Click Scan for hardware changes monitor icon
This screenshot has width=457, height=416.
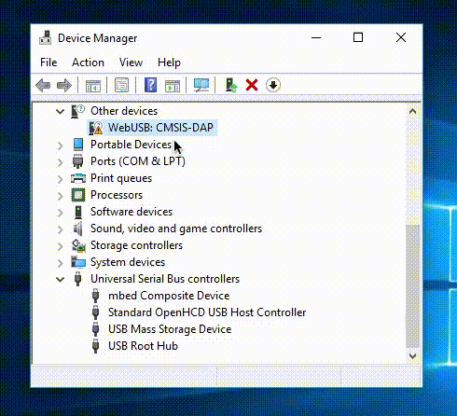[x=201, y=85]
